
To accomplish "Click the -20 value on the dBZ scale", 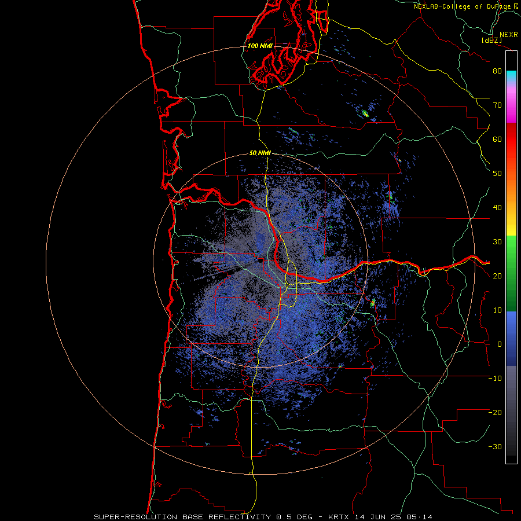I will click(x=495, y=413).
